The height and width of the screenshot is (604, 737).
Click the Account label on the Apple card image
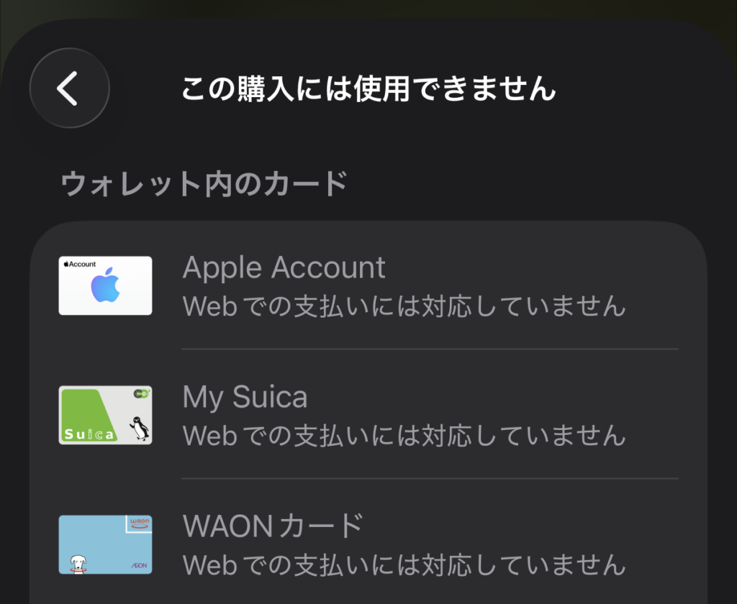pos(80,264)
